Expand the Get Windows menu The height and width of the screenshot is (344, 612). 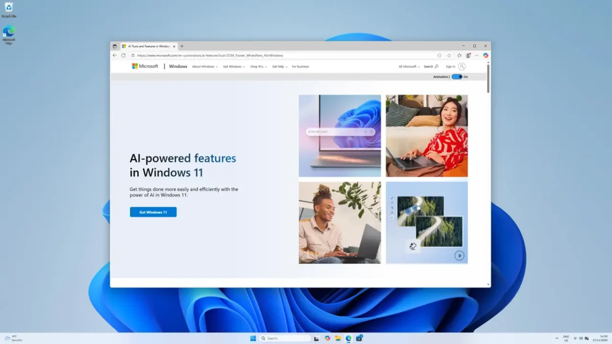(x=234, y=67)
